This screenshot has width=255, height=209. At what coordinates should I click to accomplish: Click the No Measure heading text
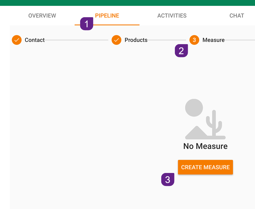tap(205, 146)
